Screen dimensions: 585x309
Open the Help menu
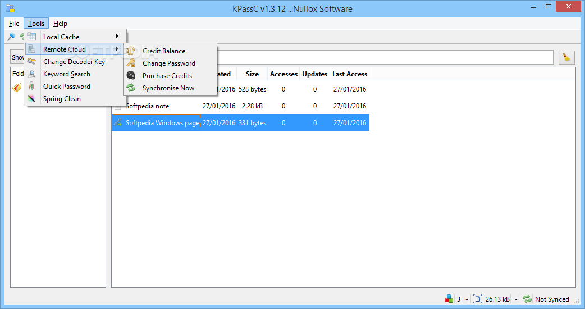[60, 24]
